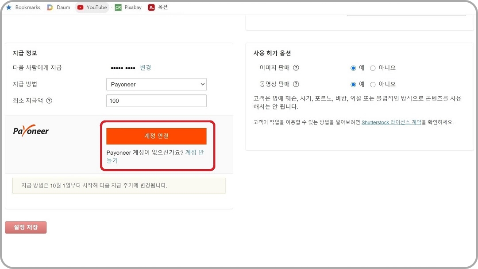
Task: Select 예 for 이미지 판매
Action: tap(353, 68)
